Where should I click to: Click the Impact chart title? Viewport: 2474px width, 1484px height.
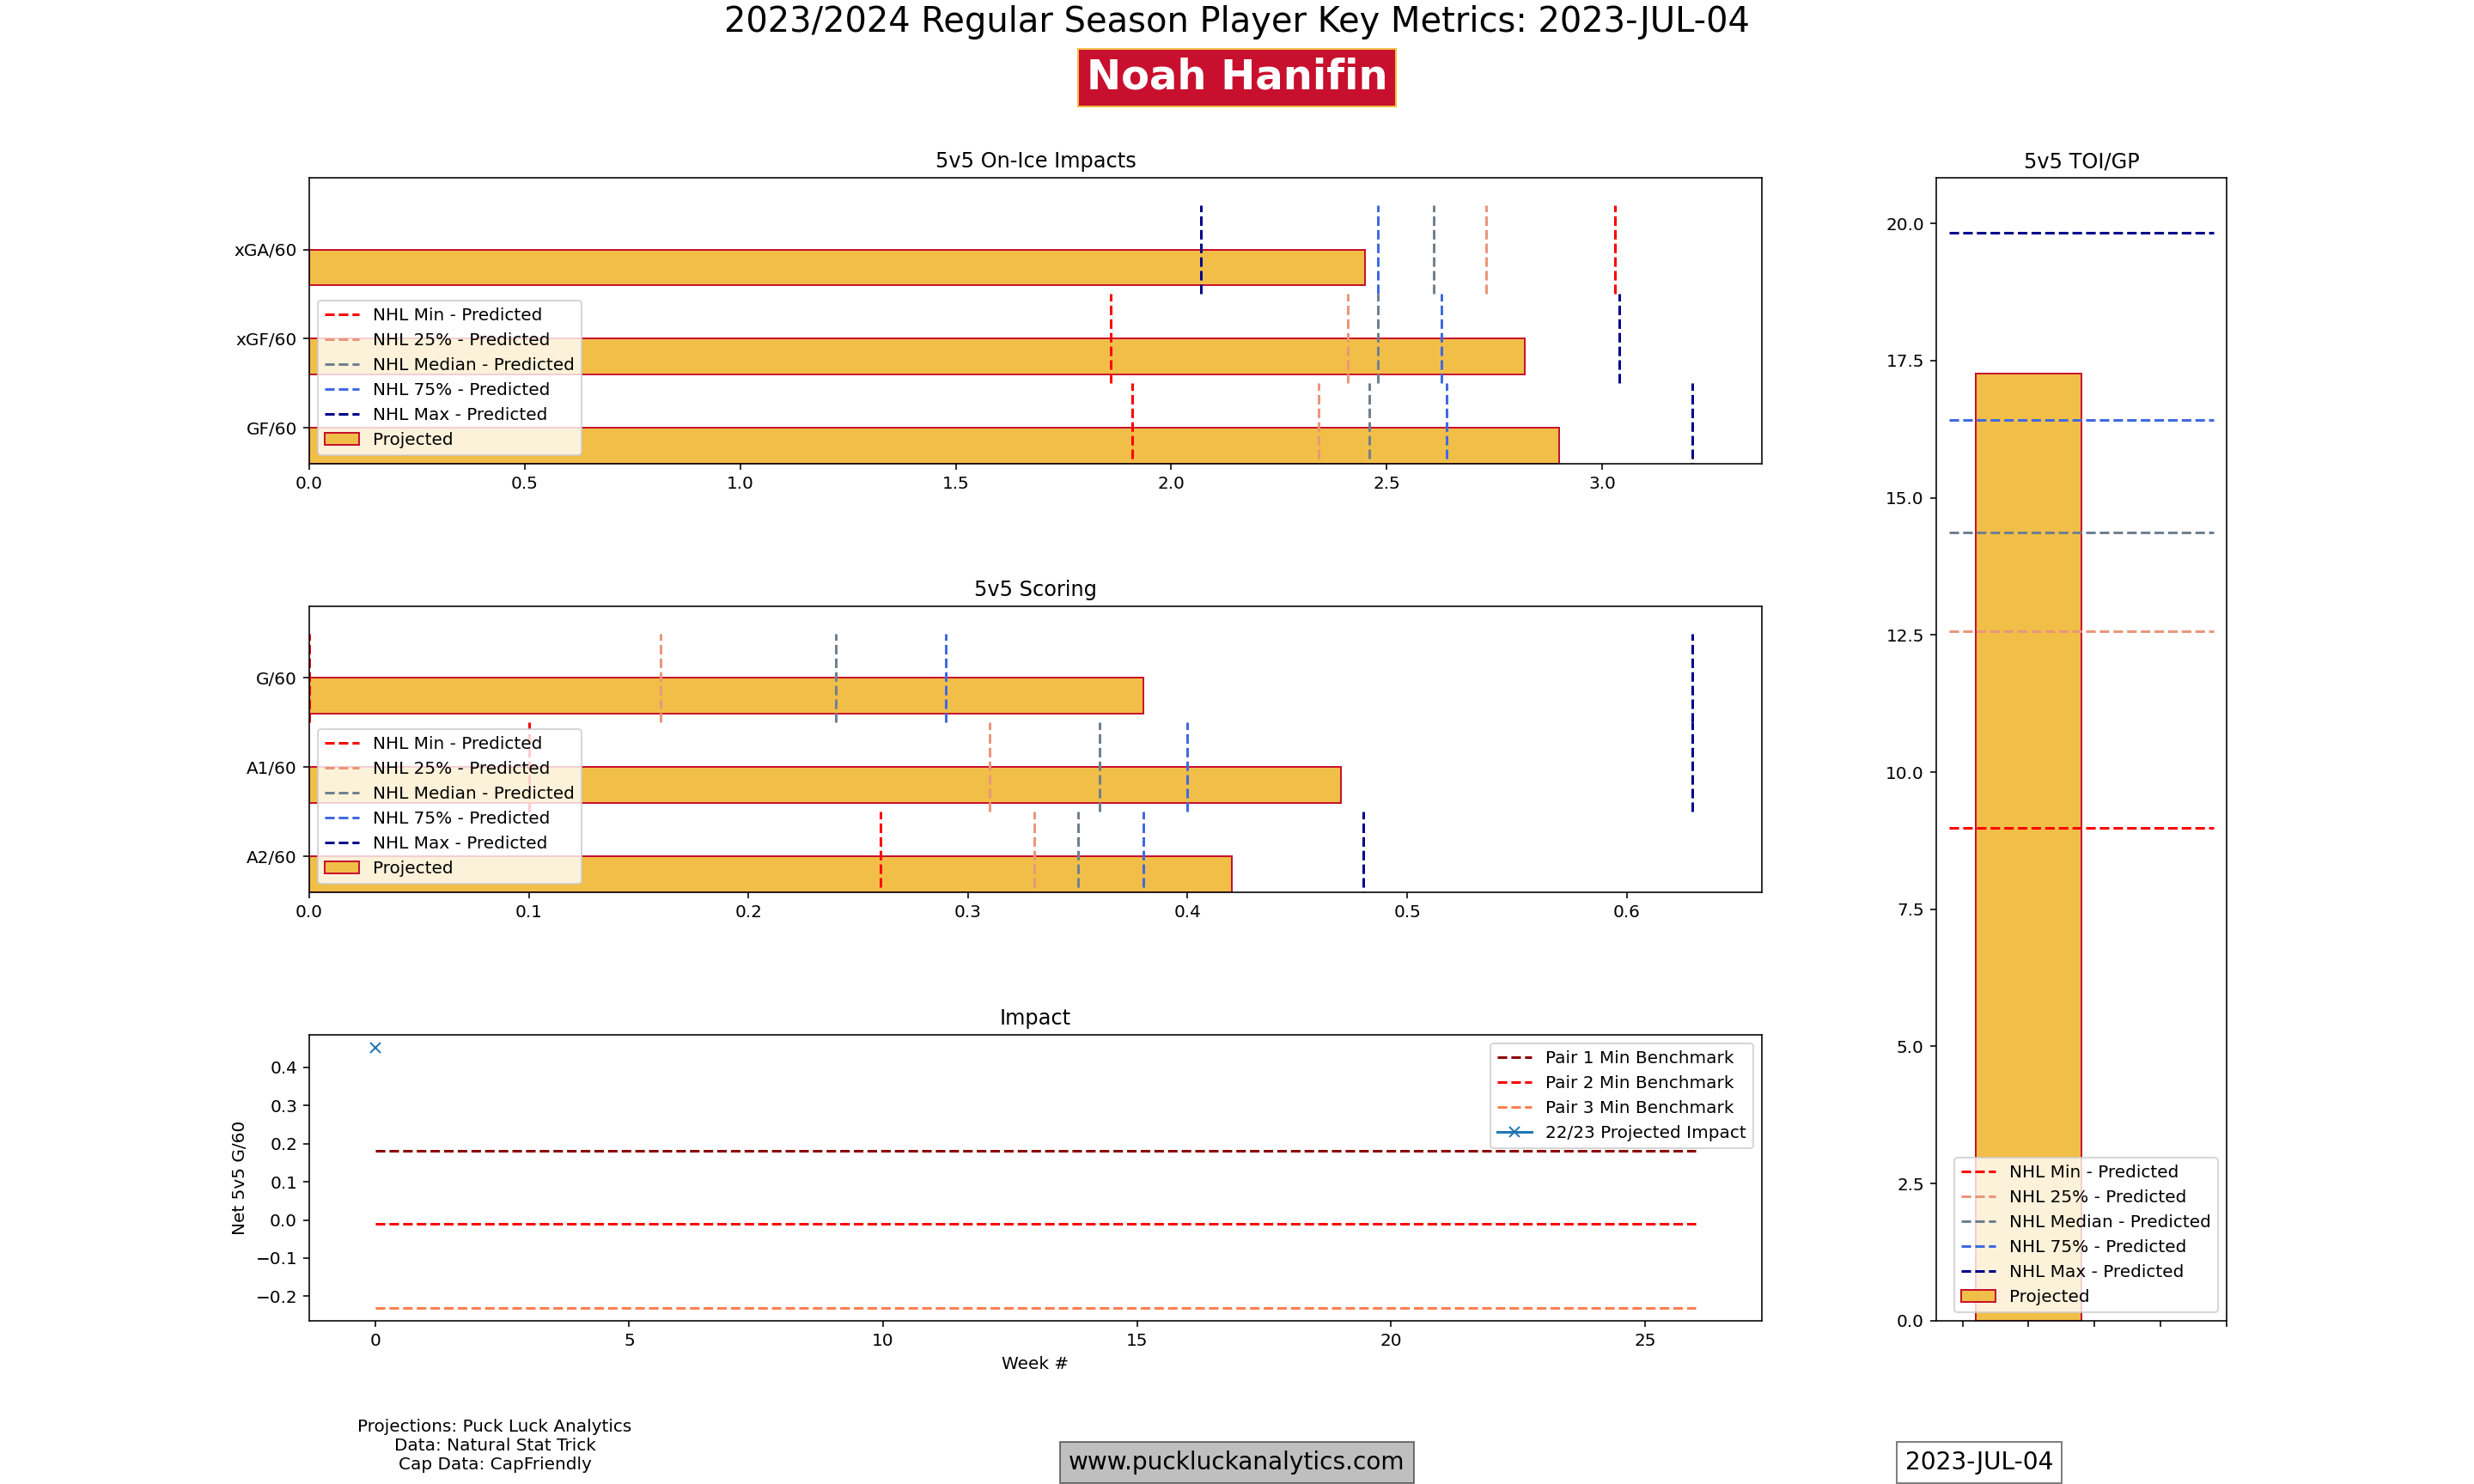pos(1035,1017)
